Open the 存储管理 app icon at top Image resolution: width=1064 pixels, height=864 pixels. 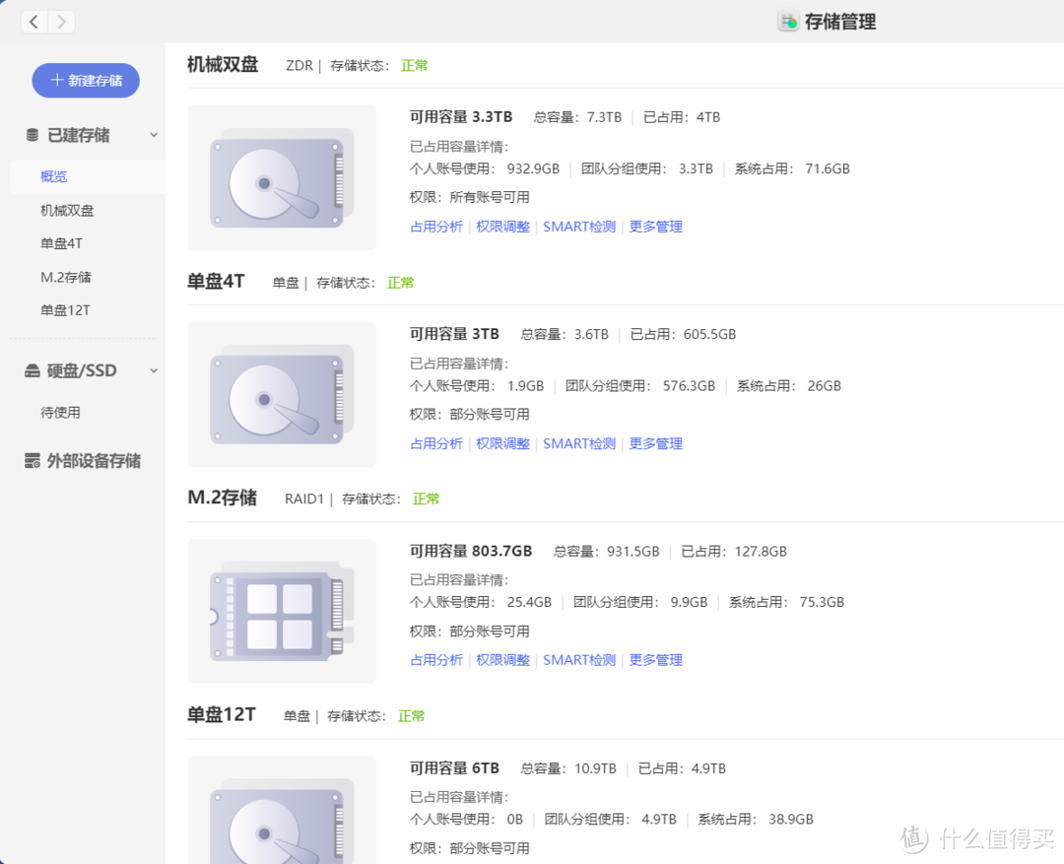[788, 21]
